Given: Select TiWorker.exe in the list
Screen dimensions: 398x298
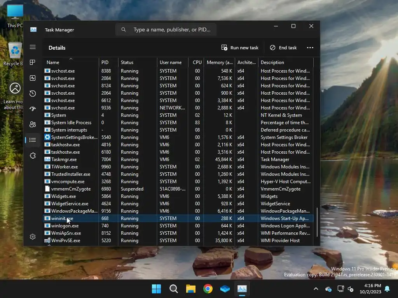Looking at the screenshot, I should click(178, 167).
